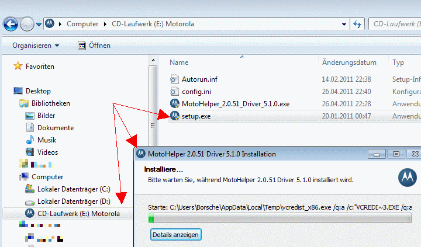This screenshot has height=247, width=421.
Task: Click the Lokaler Datenträger (C:) drive icon
Action: point(30,189)
